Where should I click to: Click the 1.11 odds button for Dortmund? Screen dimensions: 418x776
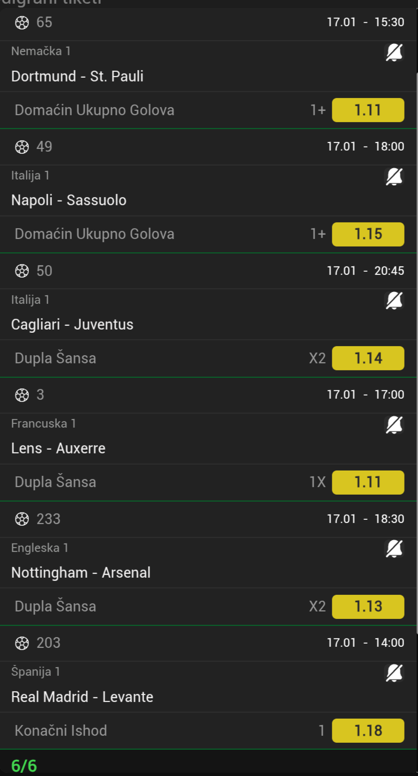pyautogui.click(x=368, y=110)
